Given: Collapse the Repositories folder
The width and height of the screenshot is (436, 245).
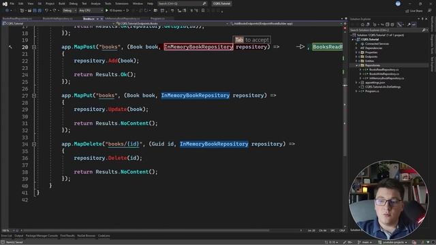Looking at the screenshot, I should point(356,65).
